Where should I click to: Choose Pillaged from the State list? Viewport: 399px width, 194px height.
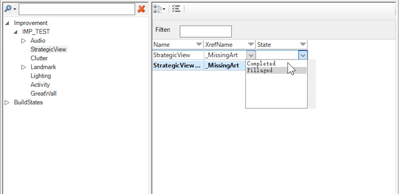click(260, 70)
